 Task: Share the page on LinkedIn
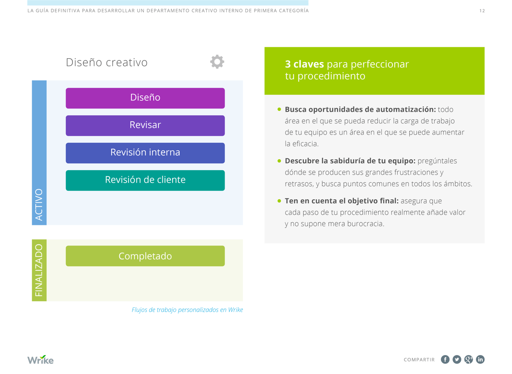(480, 359)
